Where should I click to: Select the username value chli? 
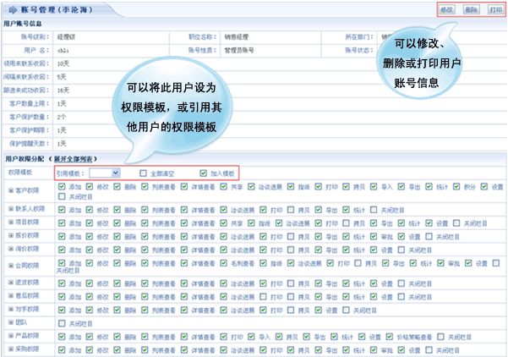63,51
